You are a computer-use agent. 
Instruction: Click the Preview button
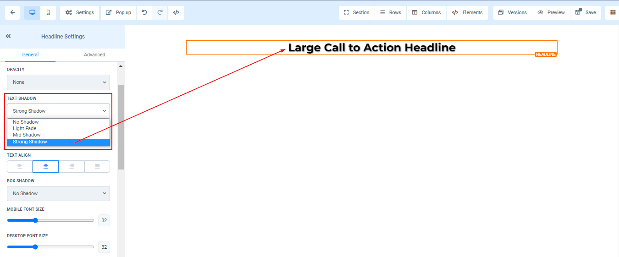[x=551, y=12]
